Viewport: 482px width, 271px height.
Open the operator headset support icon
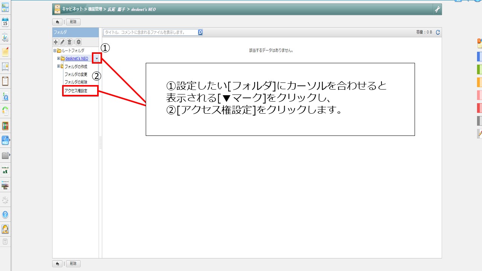[x=5, y=229]
